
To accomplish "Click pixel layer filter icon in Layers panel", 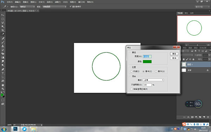I will point(192,51).
